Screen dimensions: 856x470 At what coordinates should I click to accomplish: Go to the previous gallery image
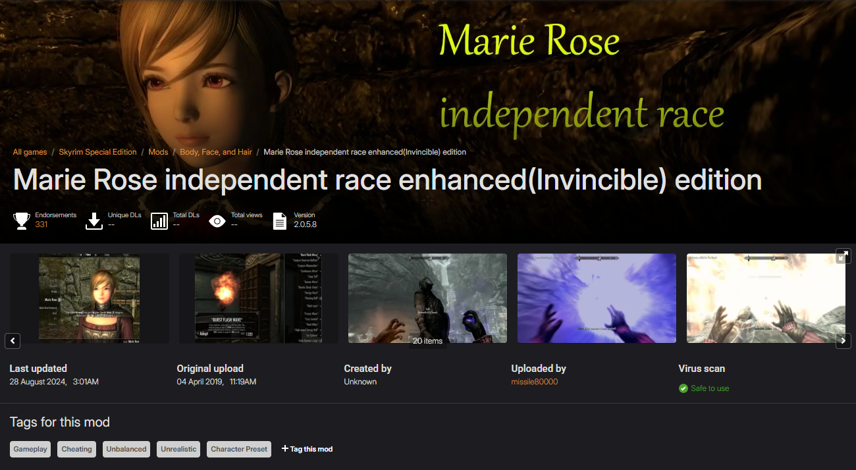tap(13, 341)
